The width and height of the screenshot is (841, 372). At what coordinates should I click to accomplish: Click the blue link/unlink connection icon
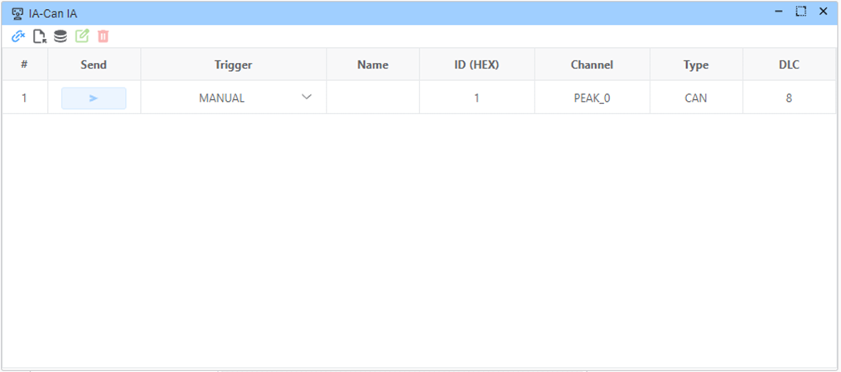[x=18, y=36]
